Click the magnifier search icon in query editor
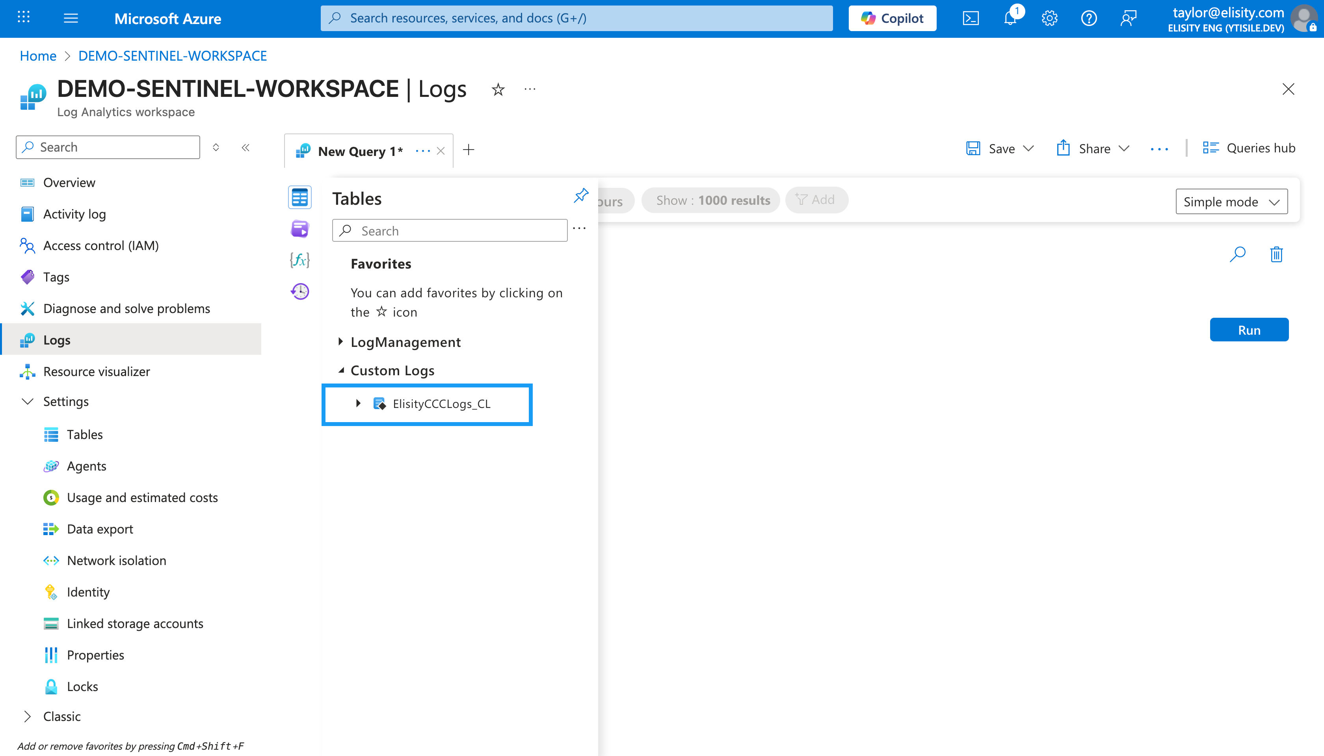The image size is (1324, 756). click(1237, 254)
